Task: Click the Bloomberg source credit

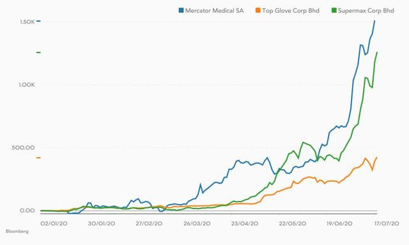Action: (17, 232)
